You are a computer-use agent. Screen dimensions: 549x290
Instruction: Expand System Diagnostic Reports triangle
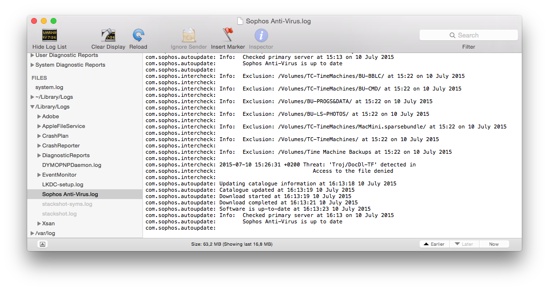tap(32, 65)
